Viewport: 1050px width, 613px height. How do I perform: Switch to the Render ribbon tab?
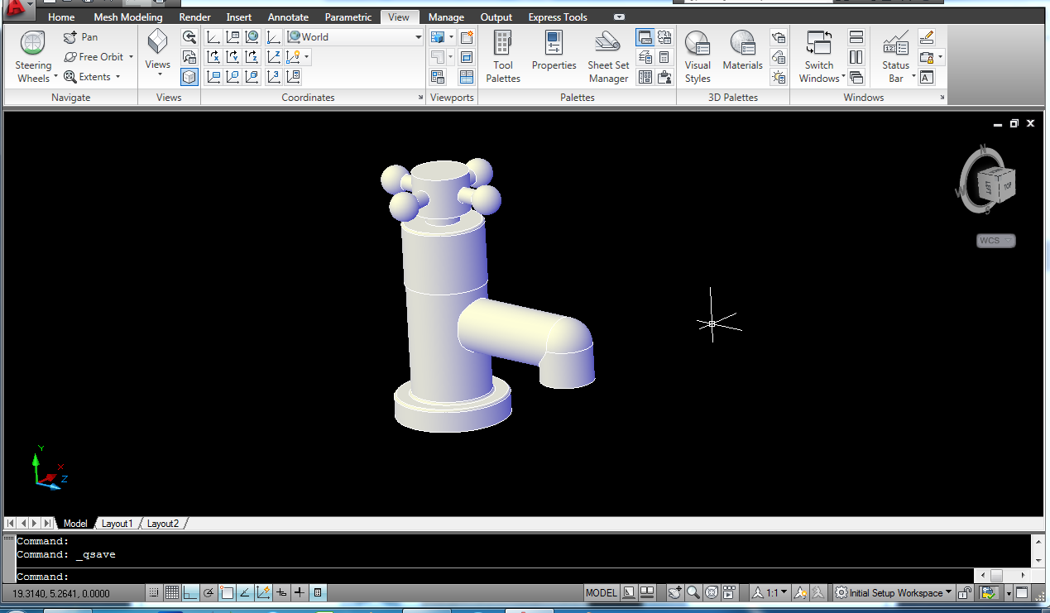pos(194,17)
